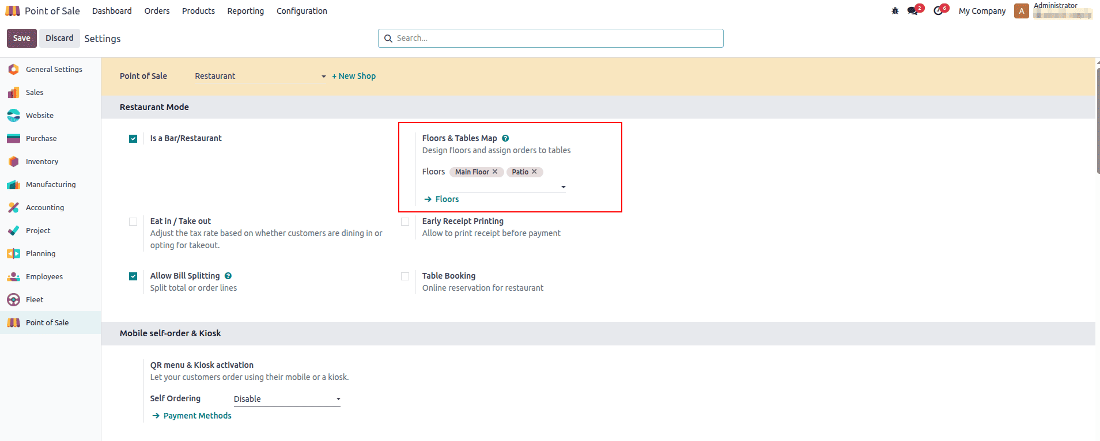Click the Mobile self-order & Kiosk heading
Viewport: 1100px width, 441px height.
171,333
